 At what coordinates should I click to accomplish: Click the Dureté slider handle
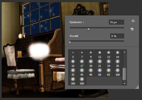coord(70,42)
